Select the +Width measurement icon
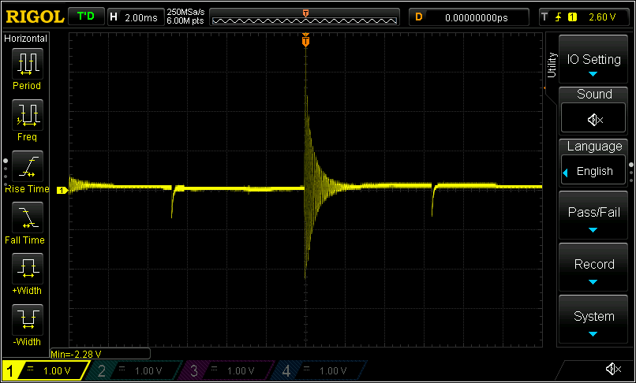The image size is (636, 383). (27, 269)
